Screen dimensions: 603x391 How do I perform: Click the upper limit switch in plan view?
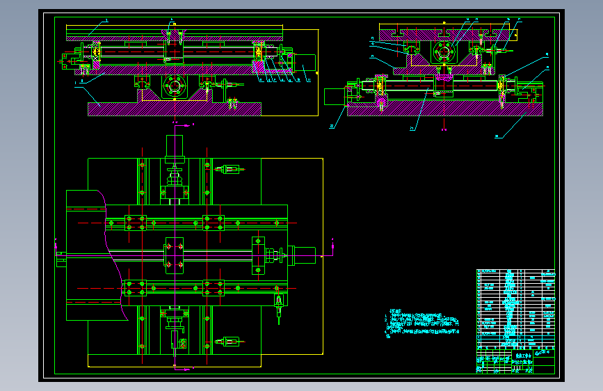click(230, 169)
